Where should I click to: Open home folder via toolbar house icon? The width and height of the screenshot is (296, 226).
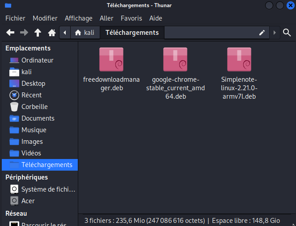pos(52,33)
